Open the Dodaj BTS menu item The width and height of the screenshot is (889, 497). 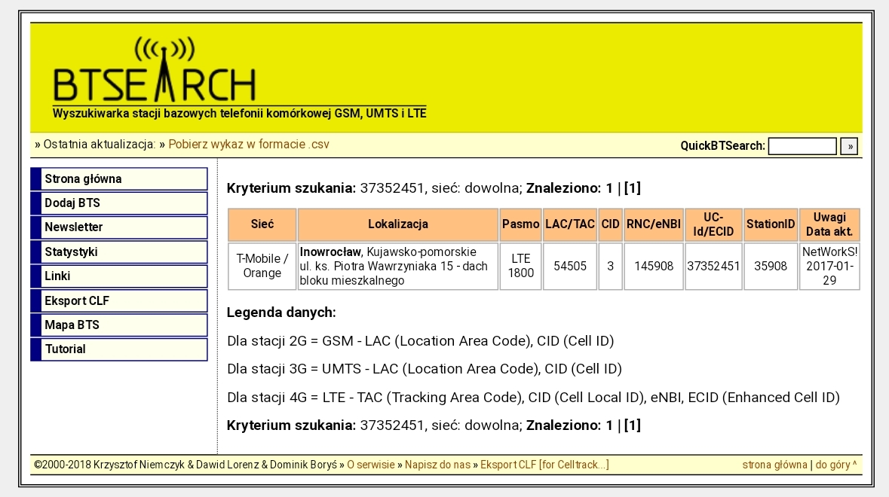[119, 203]
